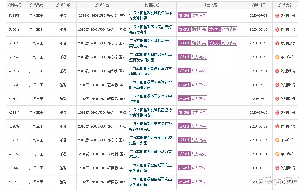Click 故障灯亮 tag in complaint 508574 row
The width and height of the screenshot is (303, 190).
198,43
